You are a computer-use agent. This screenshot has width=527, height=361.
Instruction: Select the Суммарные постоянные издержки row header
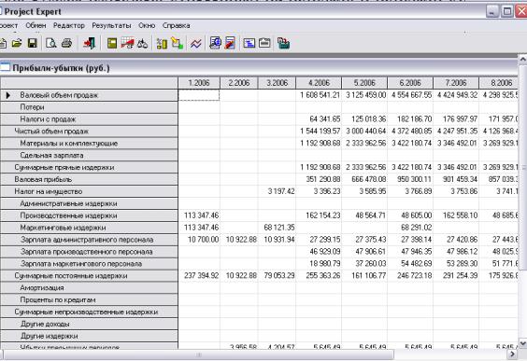click(x=89, y=276)
